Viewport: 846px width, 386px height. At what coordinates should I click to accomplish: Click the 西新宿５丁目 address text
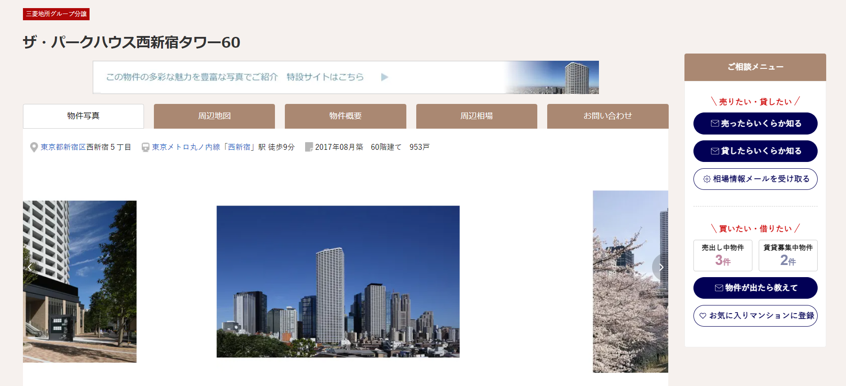tap(109, 147)
